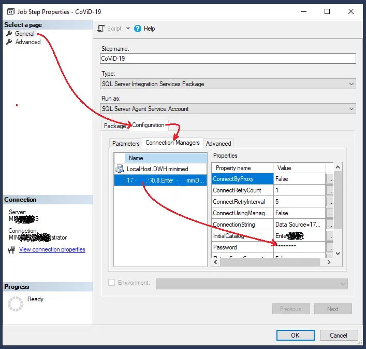
Task: Click the properties vertical scrollbar thumb
Action: coord(338,200)
